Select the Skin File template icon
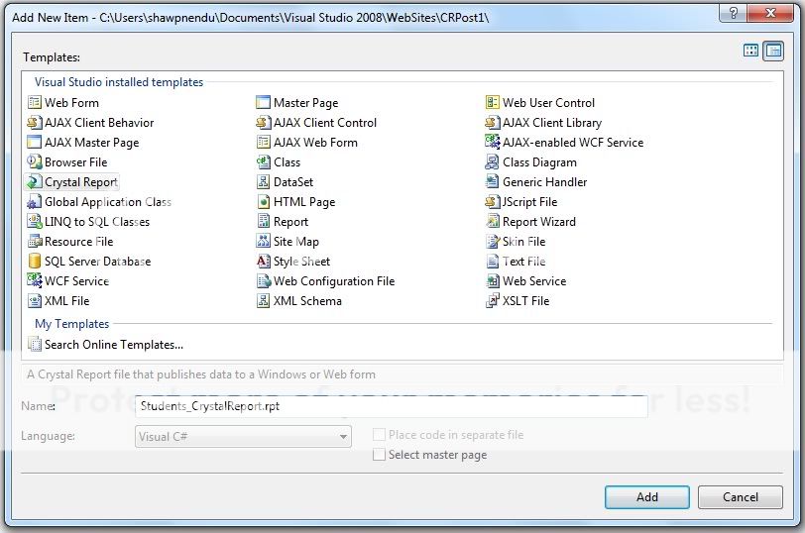Viewport: 805px width, 533px height. click(x=493, y=241)
